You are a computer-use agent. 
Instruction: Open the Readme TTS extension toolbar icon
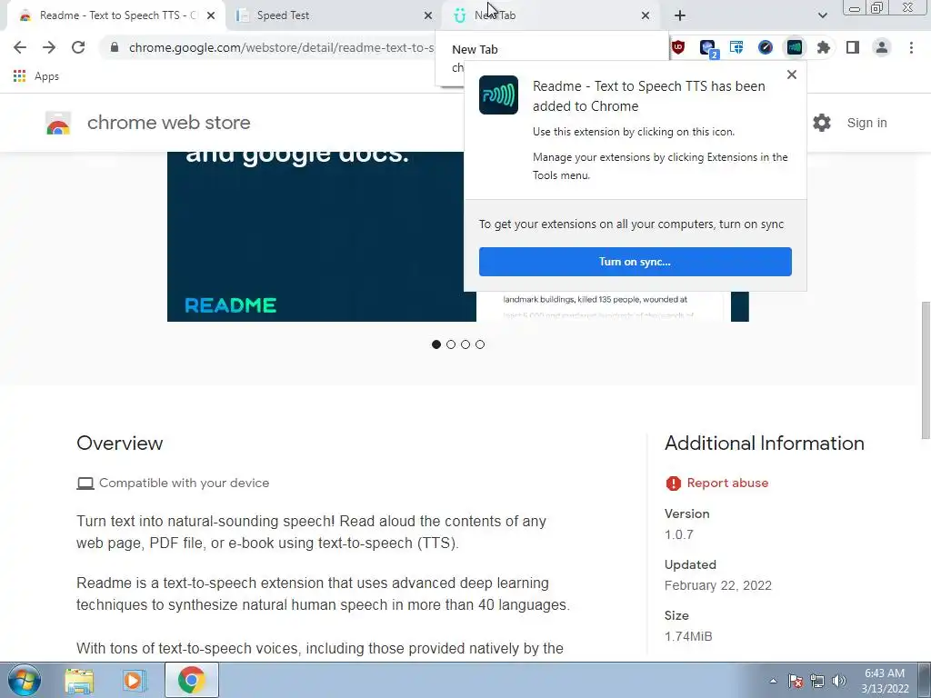tap(795, 47)
